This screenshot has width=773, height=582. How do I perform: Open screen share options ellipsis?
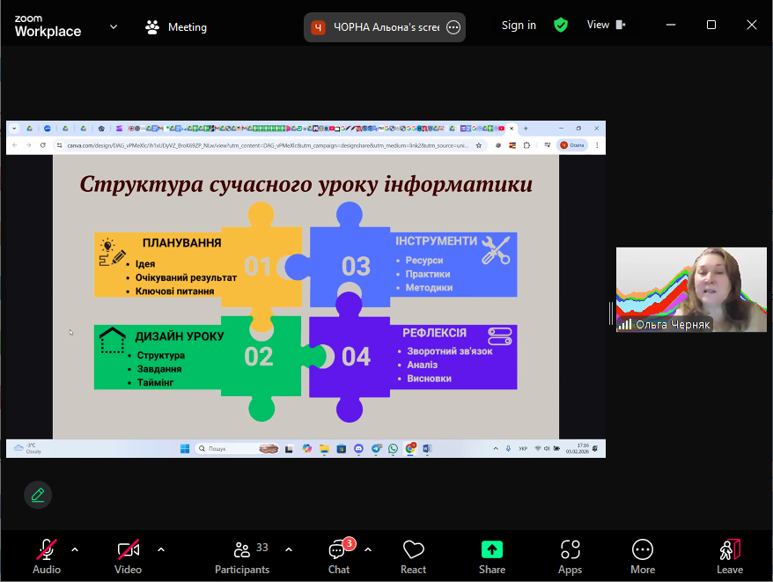tap(453, 27)
